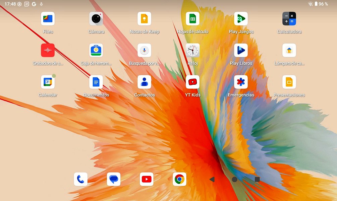Open Notas de Keep
The height and width of the screenshot is (201, 337).
144,19
